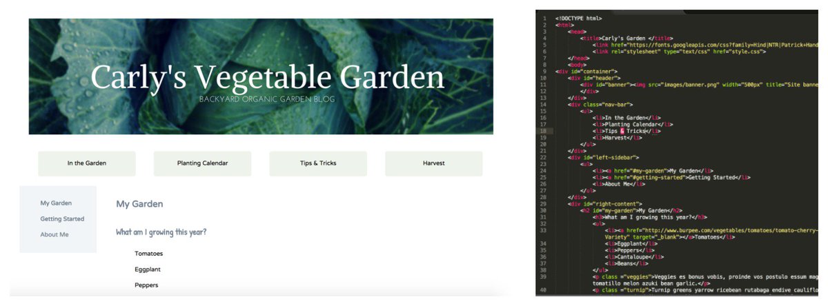Screen dimensions: 828x306
Task: Click the fonts.googleapis.com link href code line
Action: coord(705,45)
